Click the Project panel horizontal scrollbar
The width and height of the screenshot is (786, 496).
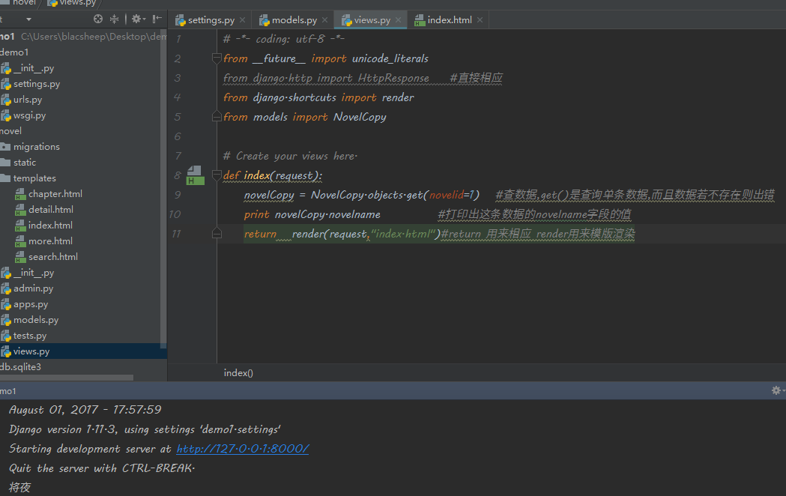coord(66,378)
